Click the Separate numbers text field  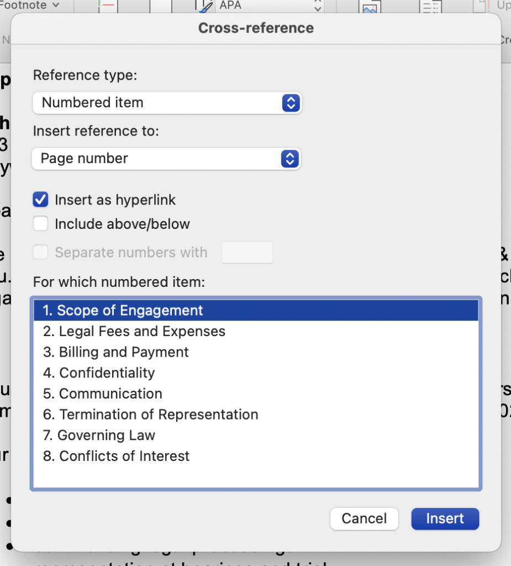click(x=247, y=252)
